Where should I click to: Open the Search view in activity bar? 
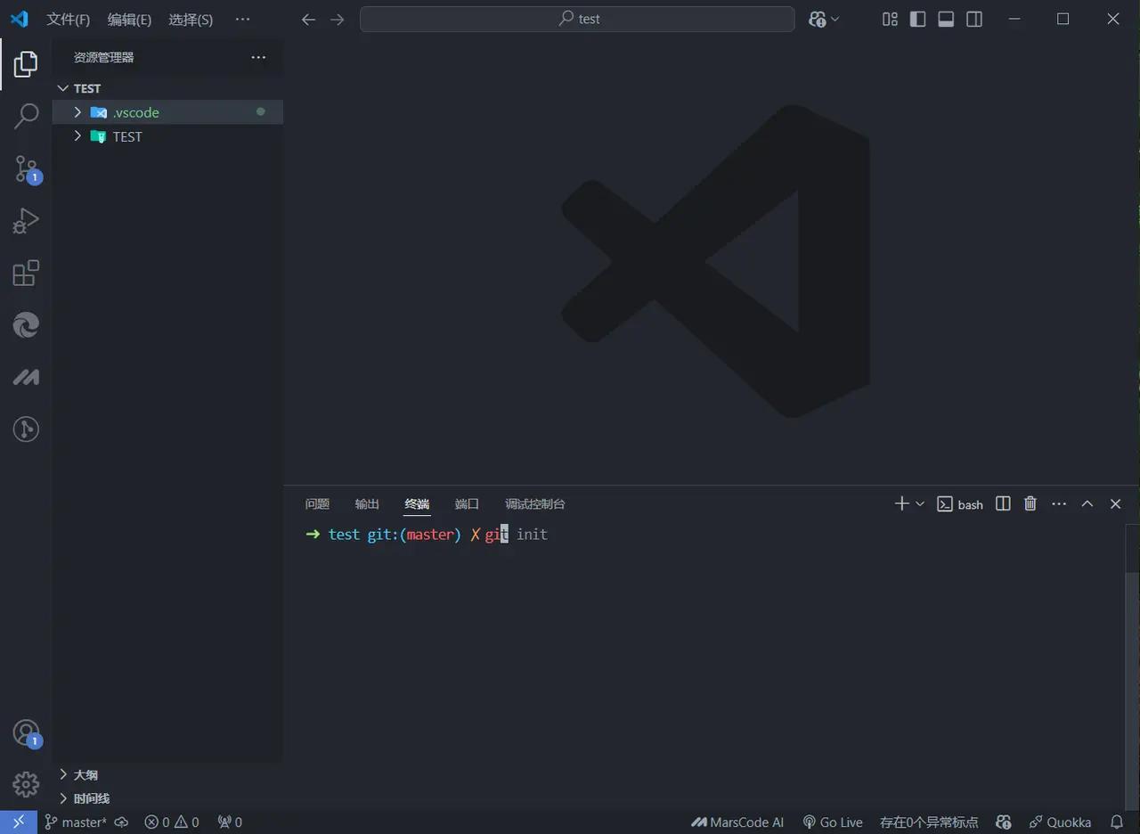[x=26, y=116]
